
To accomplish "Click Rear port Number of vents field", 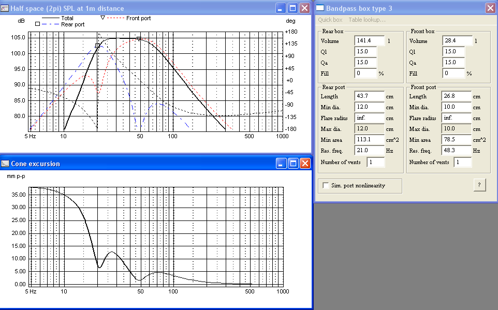I will tap(376, 162).
